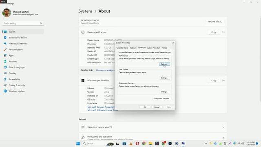Open the Chrome icon with red notification badge
Viewport: 261px width, 147px height.
click(x=164, y=143)
